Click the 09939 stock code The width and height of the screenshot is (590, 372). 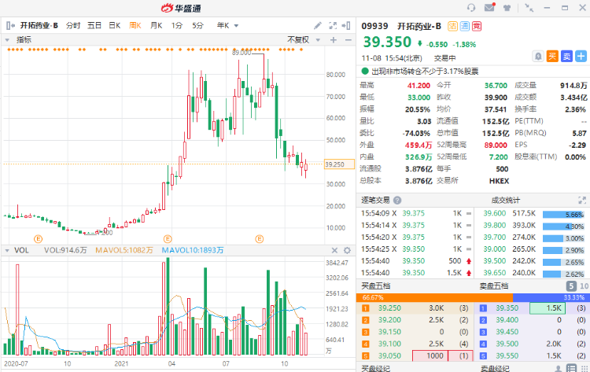click(x=374, y=26)
